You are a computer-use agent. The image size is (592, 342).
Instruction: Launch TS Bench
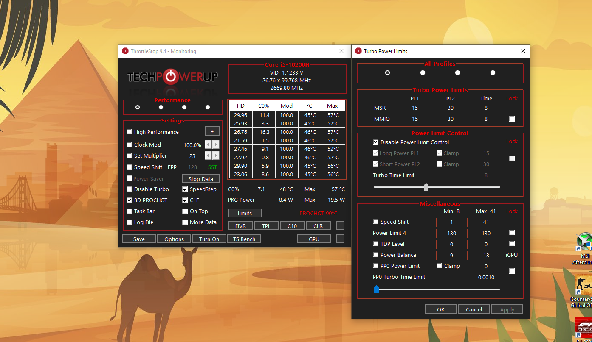tap(244, 239)
